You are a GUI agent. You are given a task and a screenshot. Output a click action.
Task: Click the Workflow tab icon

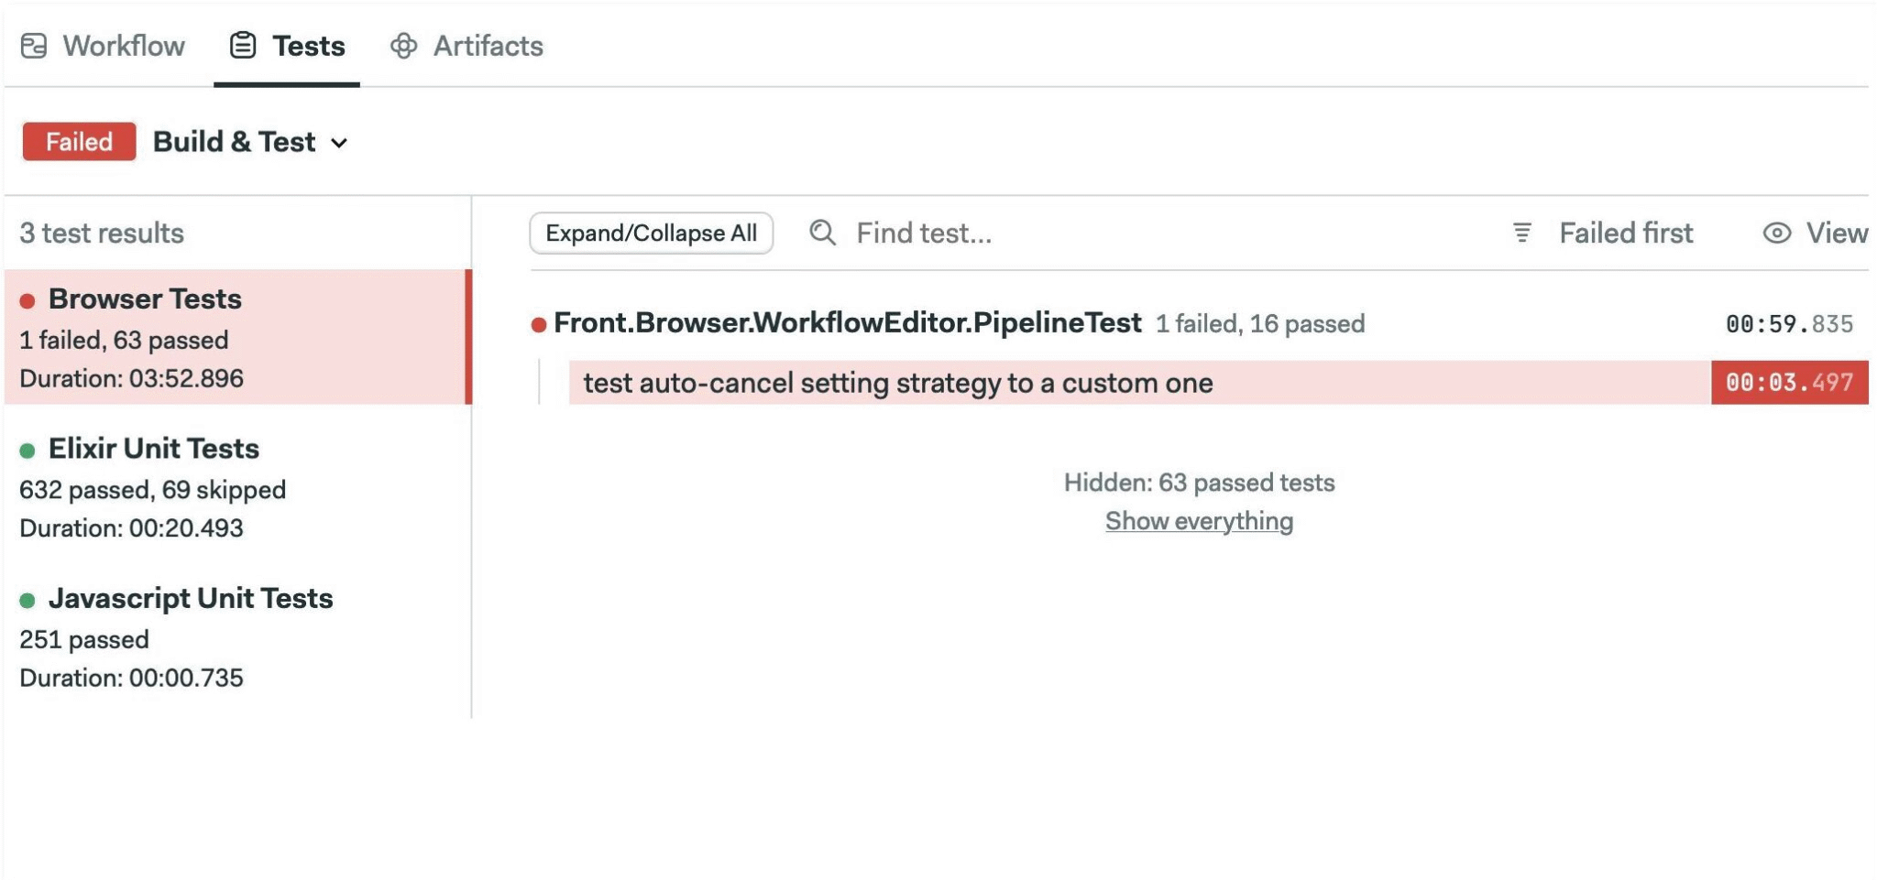click(x=34, y=46)
